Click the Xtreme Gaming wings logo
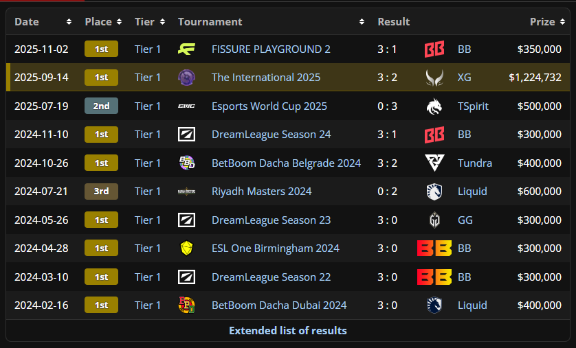Screen dimensions: 576x348 tap(434, 78)
